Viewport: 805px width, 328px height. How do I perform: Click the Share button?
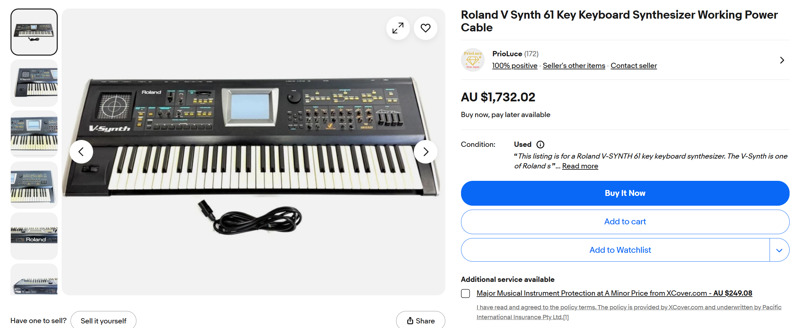(x=420, y=320)
